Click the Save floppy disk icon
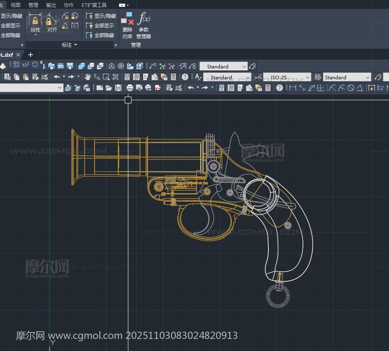 (x=118, y=88)
